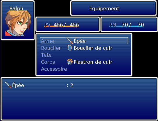Click the Bouclier de cuir item name
158x121 pixels.
point(93,48)
